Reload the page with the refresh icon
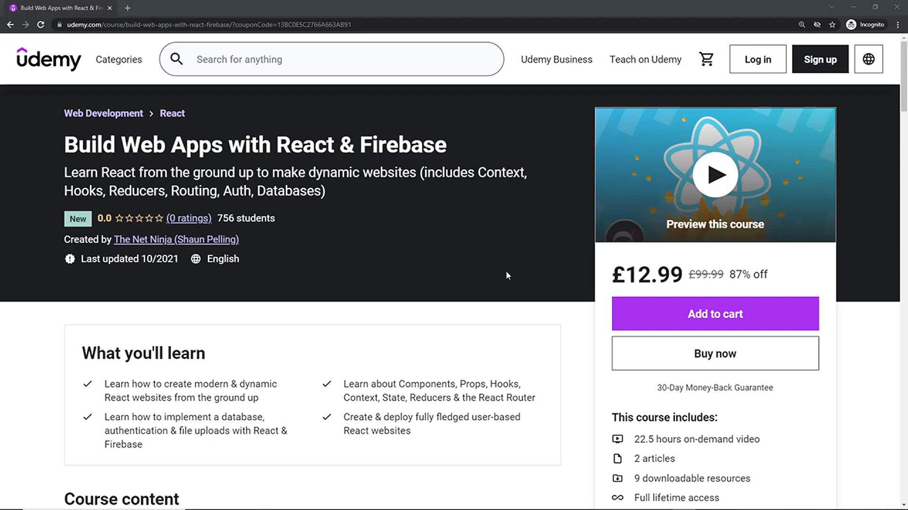Image resolution: width=908 pixels, height=510 pixels. pos(41,25)
